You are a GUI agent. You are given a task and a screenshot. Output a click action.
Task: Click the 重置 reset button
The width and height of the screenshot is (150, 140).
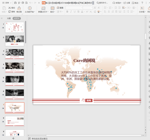point(60,8)
